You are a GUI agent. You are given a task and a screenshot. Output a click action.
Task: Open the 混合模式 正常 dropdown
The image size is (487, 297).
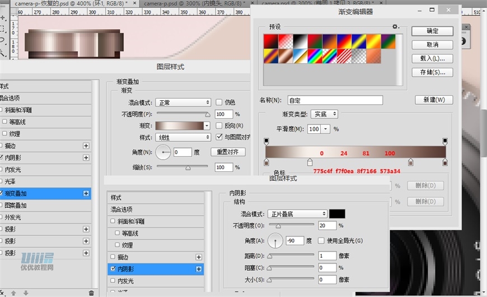[183, 103]
